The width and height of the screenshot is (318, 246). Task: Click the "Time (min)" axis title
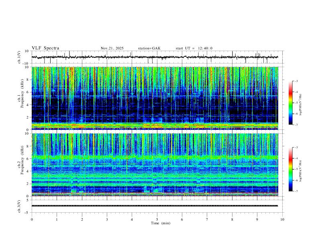[x=161, y=223]
